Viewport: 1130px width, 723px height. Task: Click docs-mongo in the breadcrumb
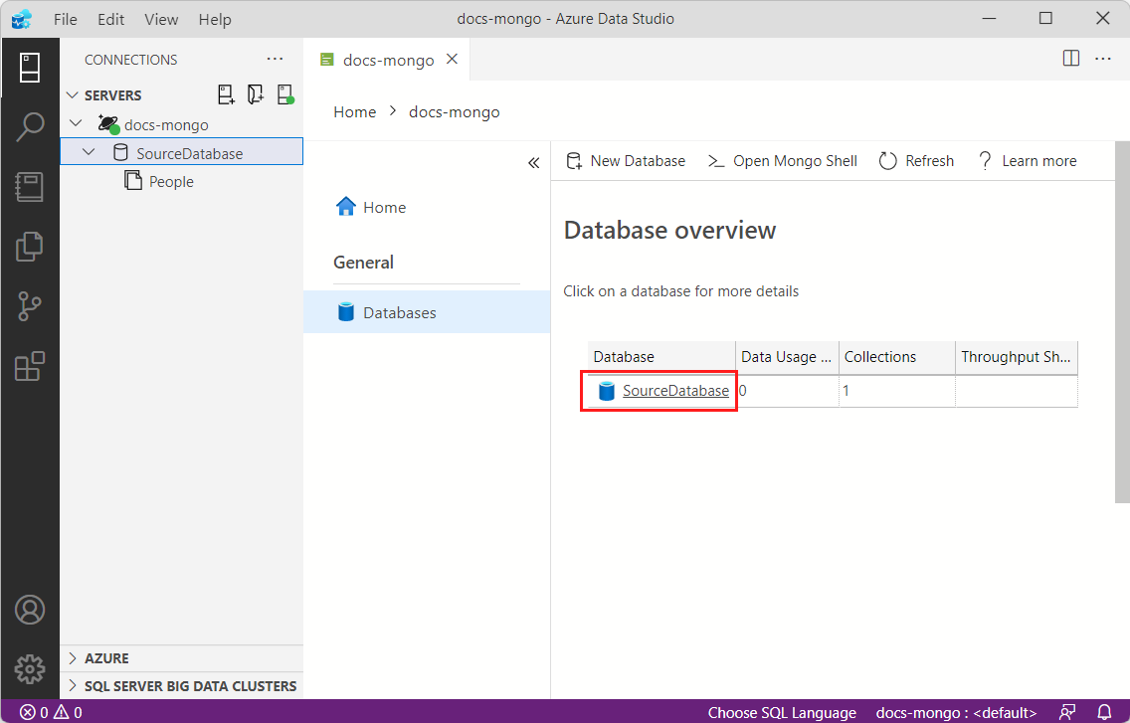pyautogui.click(x=454, y=111)
